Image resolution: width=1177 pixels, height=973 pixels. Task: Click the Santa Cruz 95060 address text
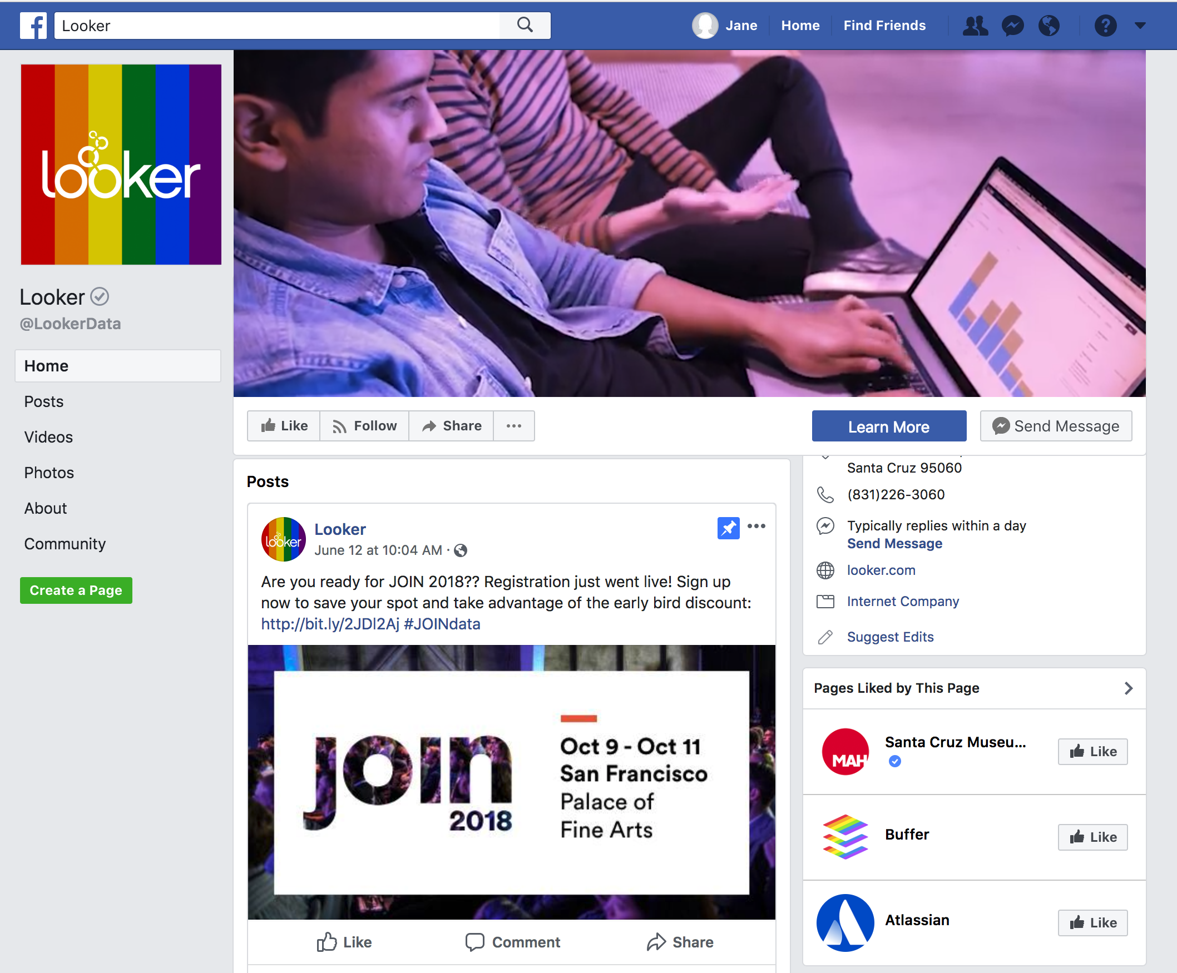click(904, 468)
